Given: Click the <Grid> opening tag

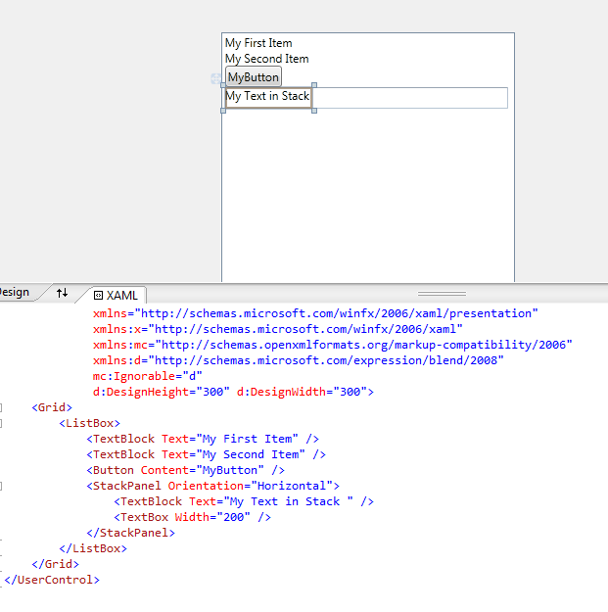Looking at the screenshot, I should point(52,407).
